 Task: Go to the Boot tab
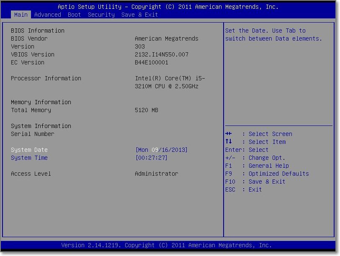point(75,15)
